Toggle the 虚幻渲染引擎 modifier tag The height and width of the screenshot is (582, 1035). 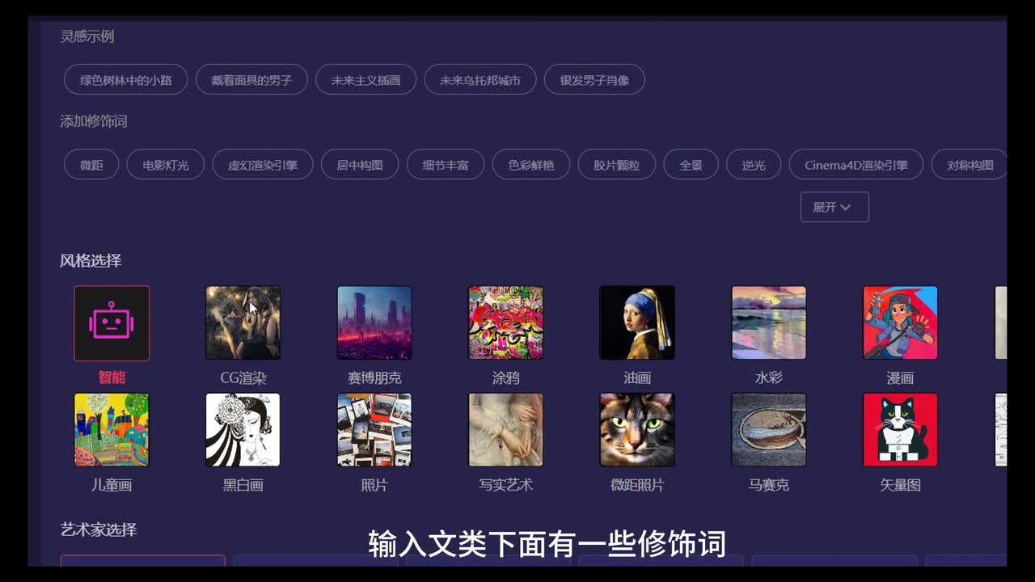click(263, 165)
